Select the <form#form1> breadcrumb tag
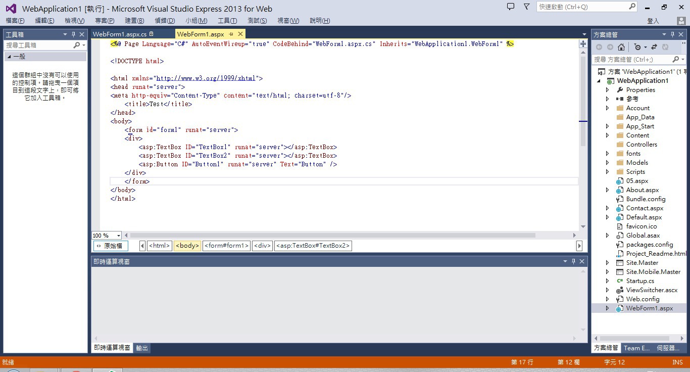The height and width of the screenshot is (372, 690). click(x=226, y=246)
